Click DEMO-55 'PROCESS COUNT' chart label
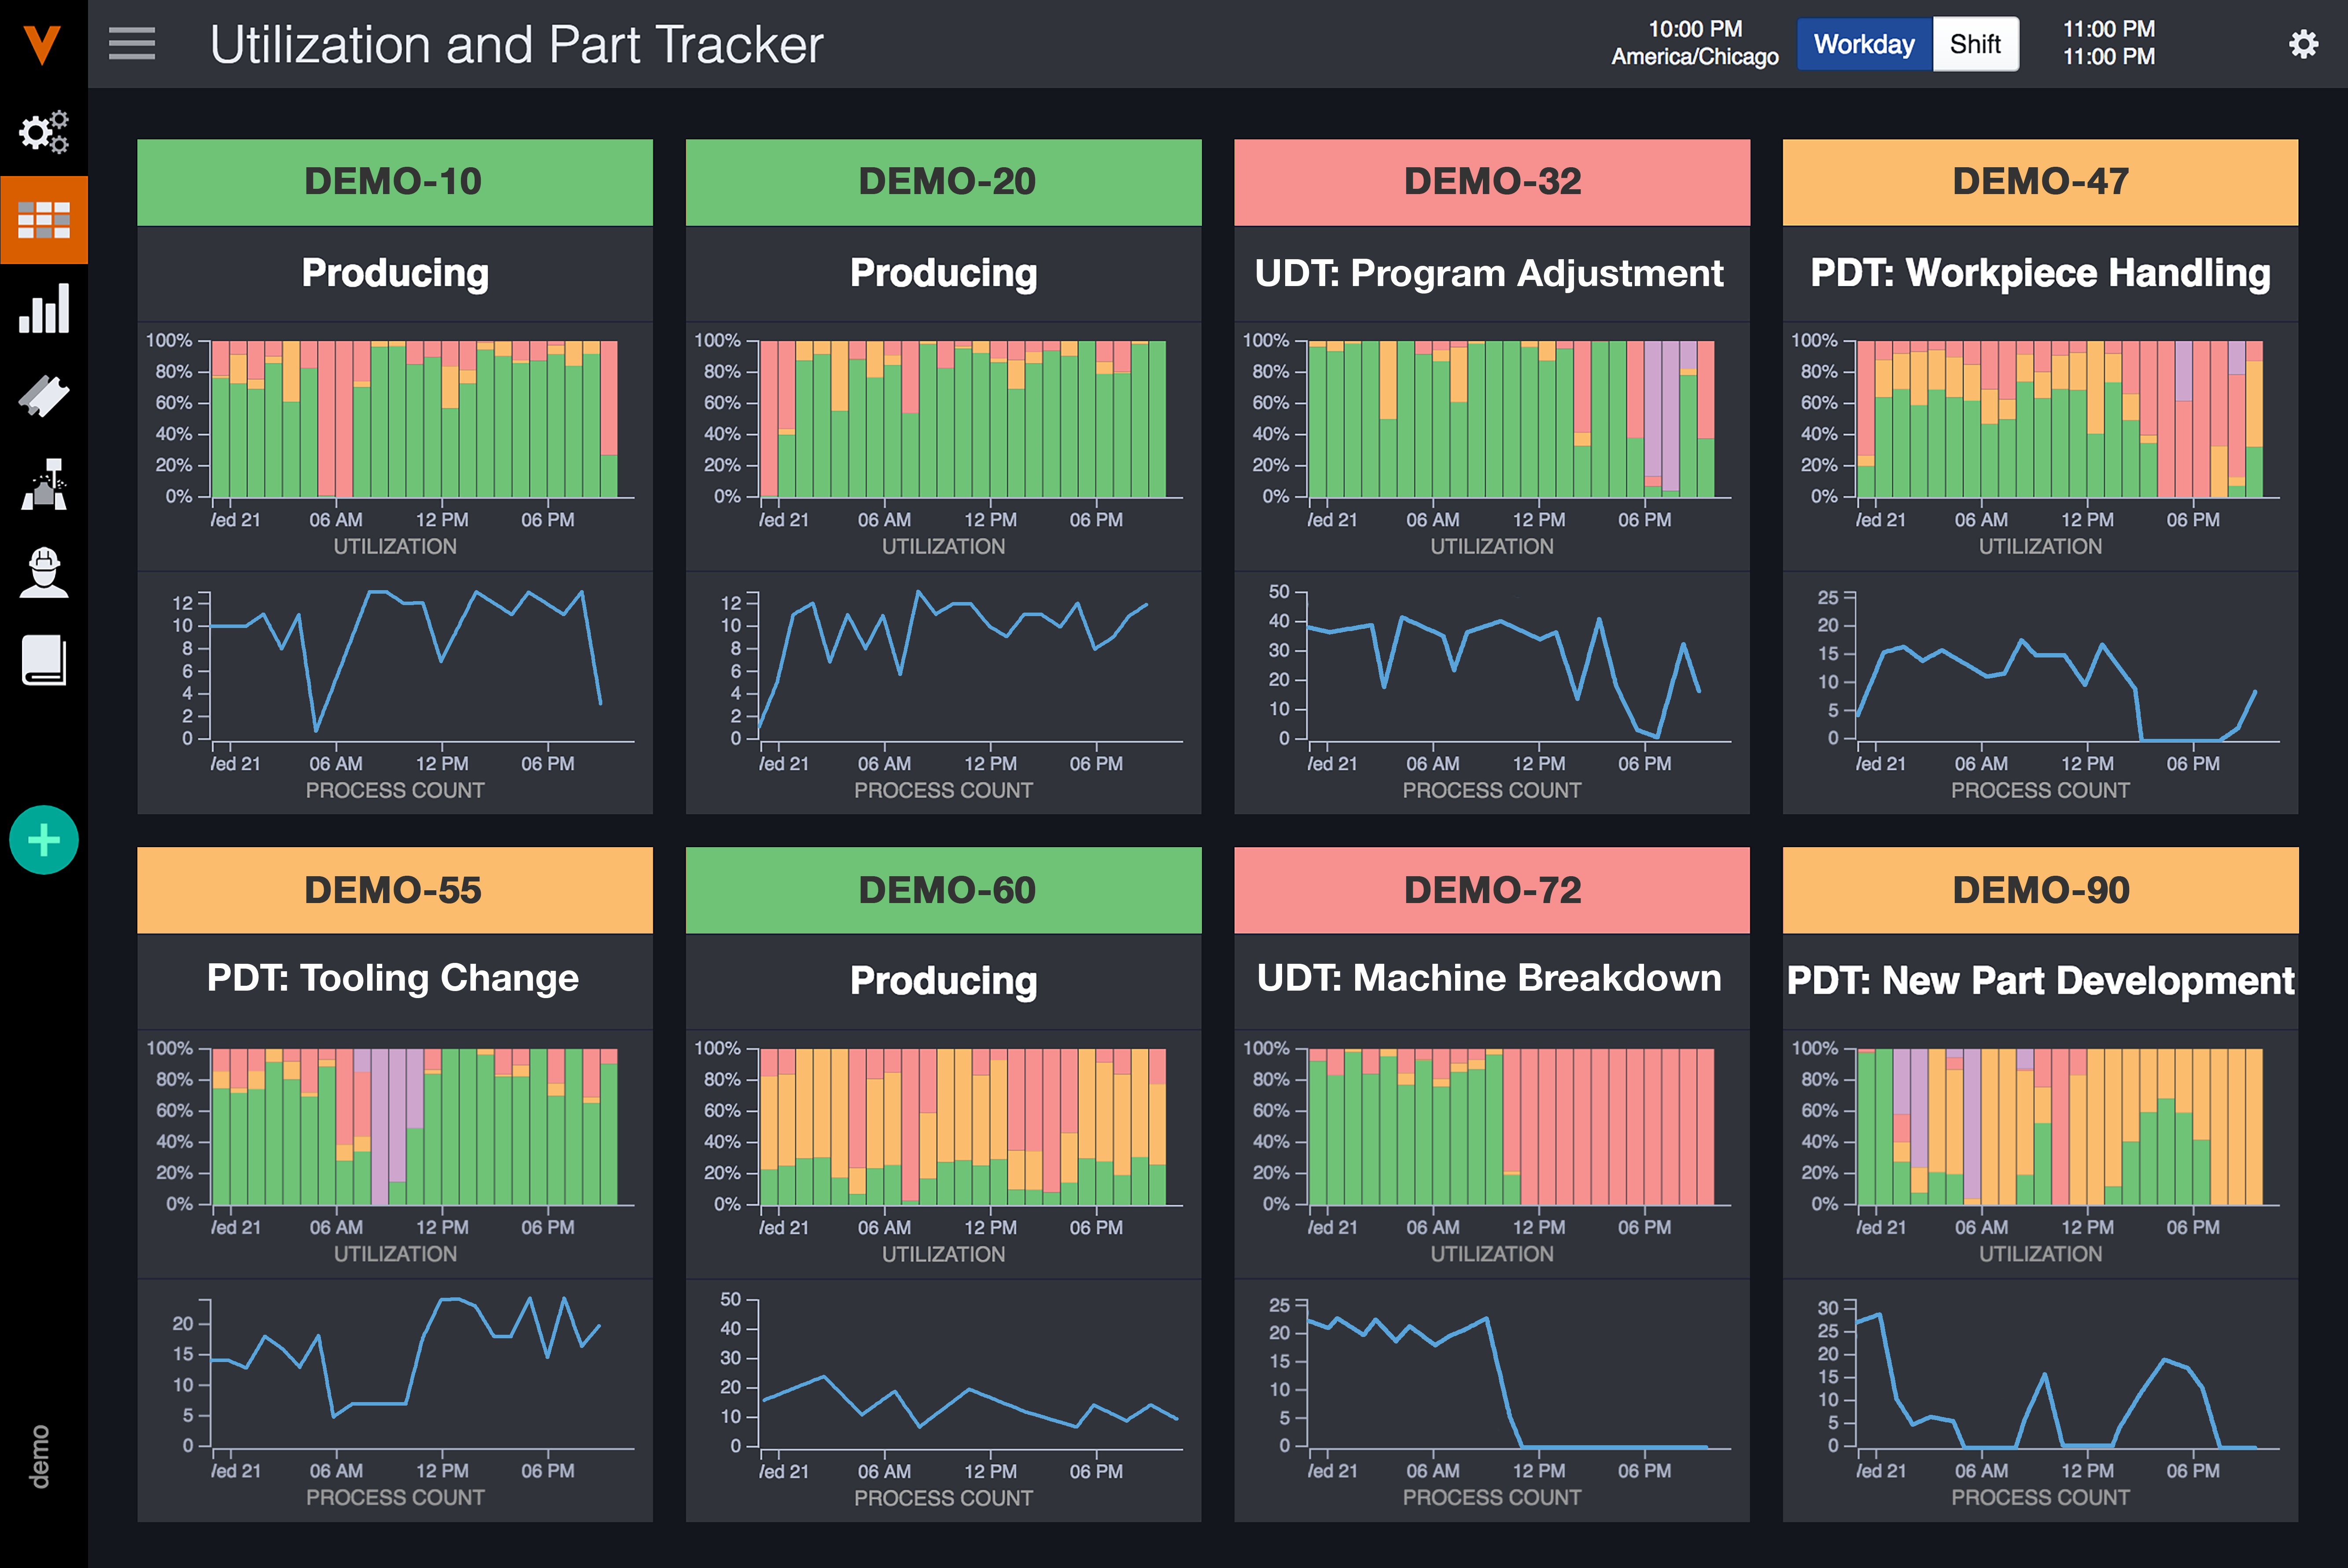The height and width of the screenshot is (1568, 2348). pos(395,1498)
